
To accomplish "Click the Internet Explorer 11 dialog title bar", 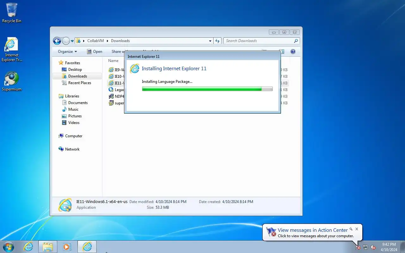I will 202,56.
